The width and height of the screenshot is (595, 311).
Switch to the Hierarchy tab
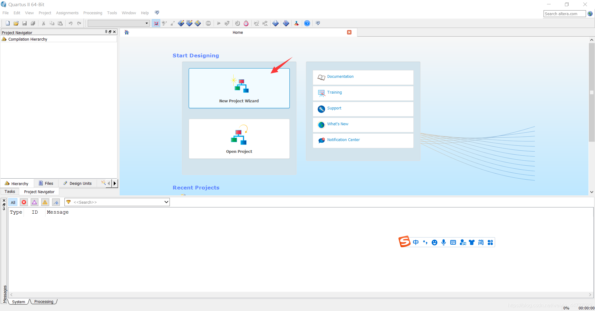point(16,184)
